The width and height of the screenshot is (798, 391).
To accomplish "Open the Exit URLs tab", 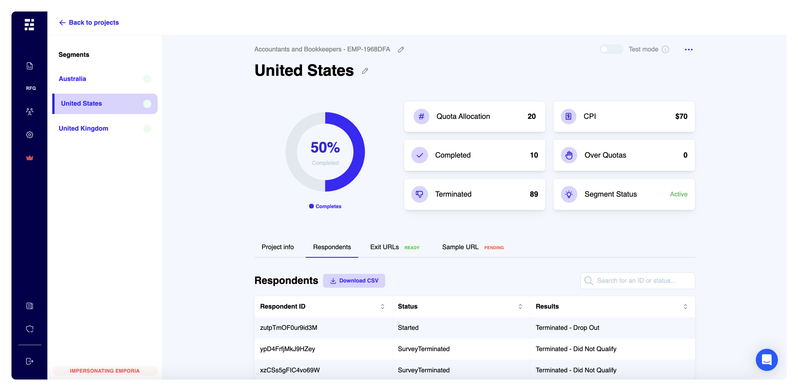I will point(384,247).
